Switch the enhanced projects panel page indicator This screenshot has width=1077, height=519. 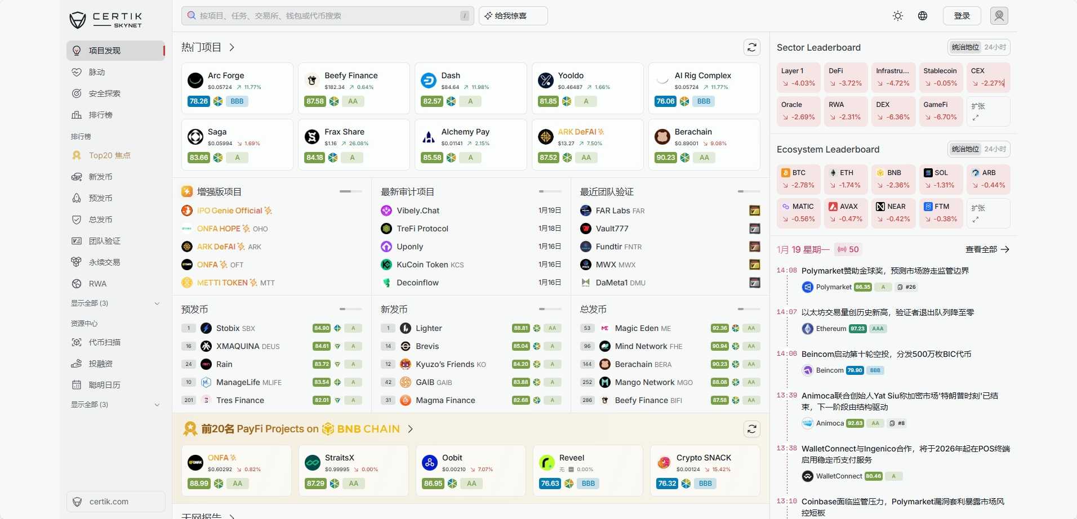[350, 192]
